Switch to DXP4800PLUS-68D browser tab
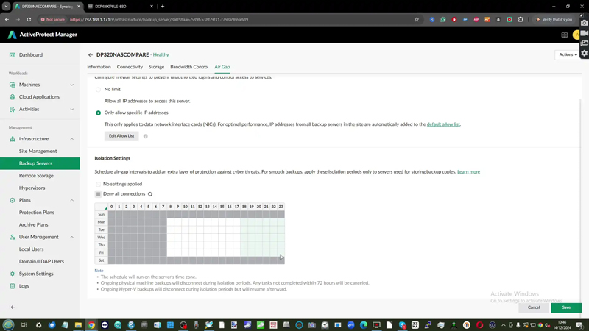Image resolution: width=589 pixels, height=331 pixels. click(x=120, y=7)
